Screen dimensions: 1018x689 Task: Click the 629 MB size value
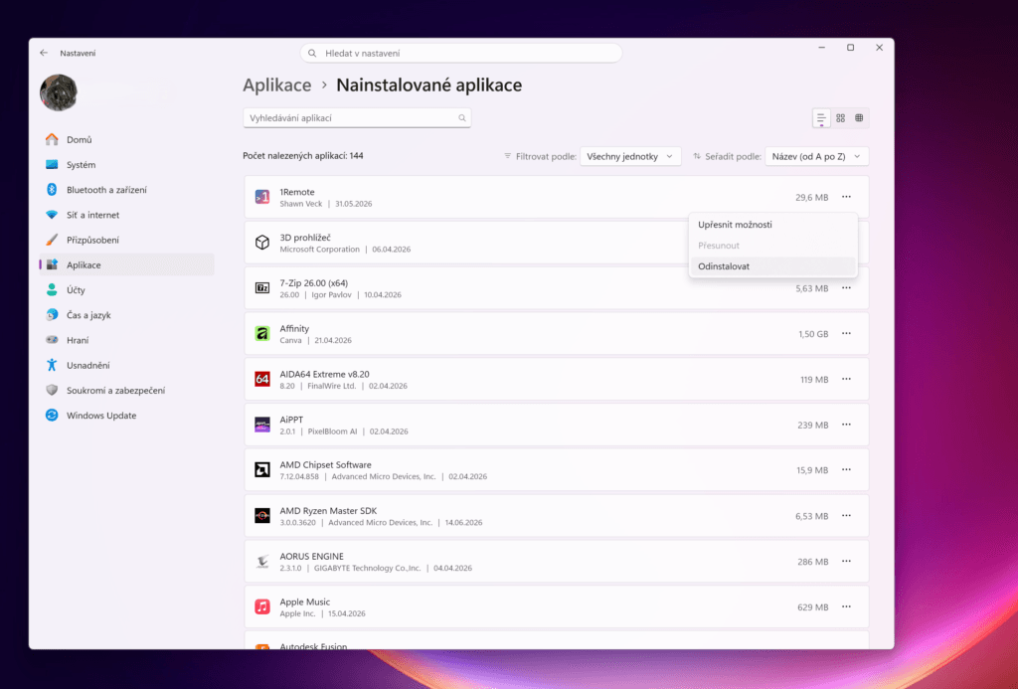pyautogui.click(x=813, y=607)
